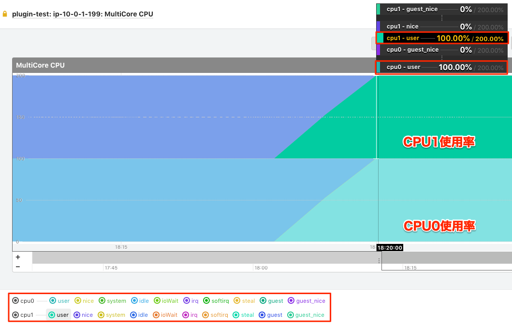Viewport: 512px width, 326px height.
Task: Select the cpu0 user legend icon
Action: coord(52,300)
